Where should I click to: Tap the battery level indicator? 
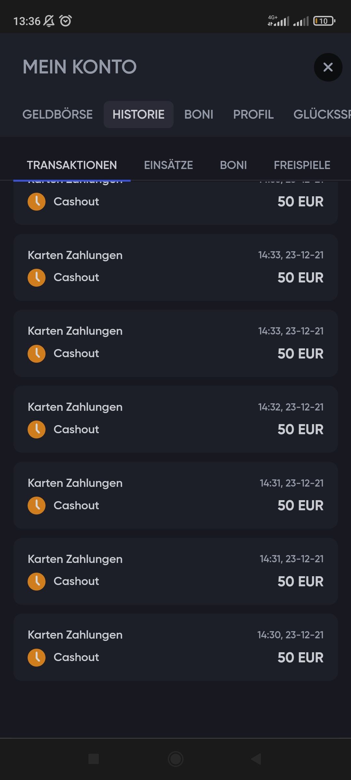coord(324,21)
